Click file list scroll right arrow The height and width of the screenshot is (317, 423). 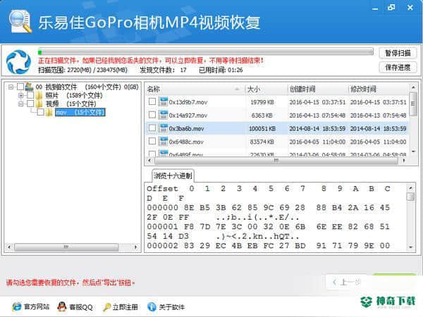(403, 161)
